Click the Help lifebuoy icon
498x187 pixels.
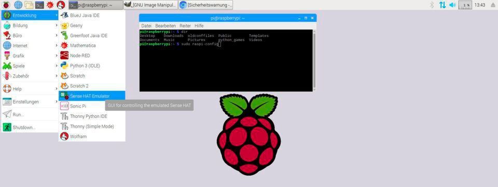7,89
